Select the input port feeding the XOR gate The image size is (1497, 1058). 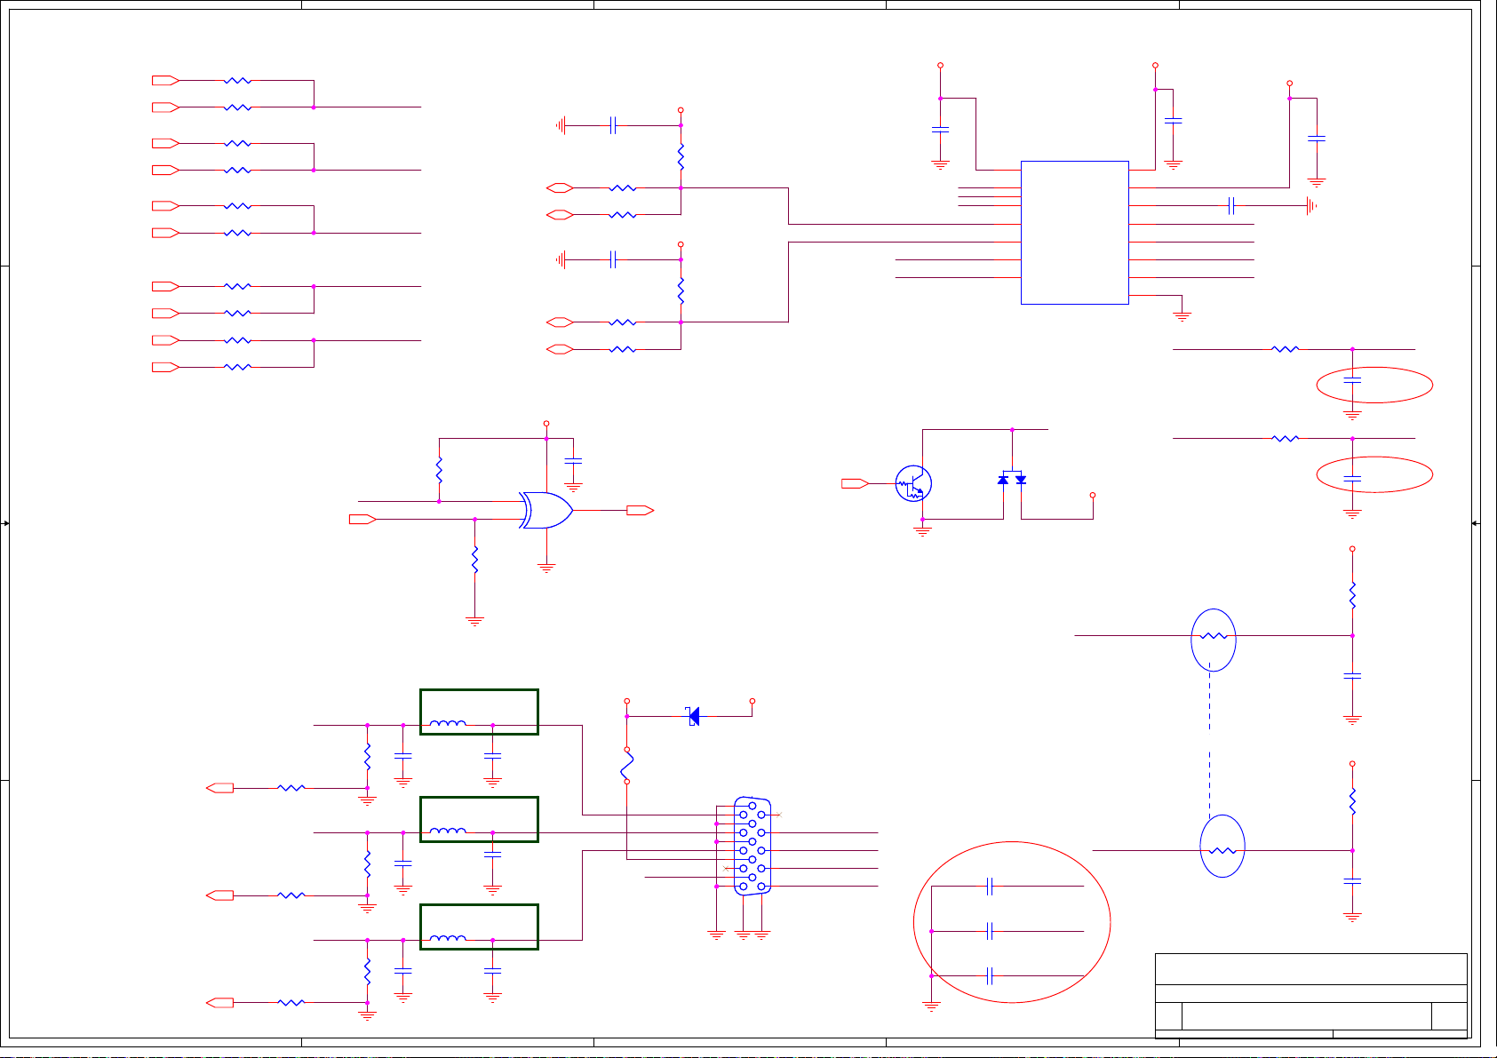(362, 519)
